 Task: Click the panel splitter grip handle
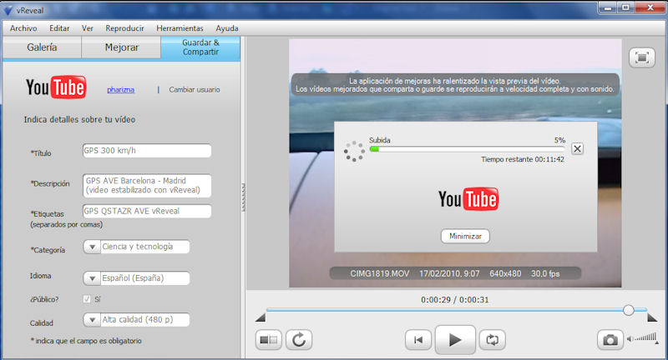pyautogui.click(x=243, y=197)
